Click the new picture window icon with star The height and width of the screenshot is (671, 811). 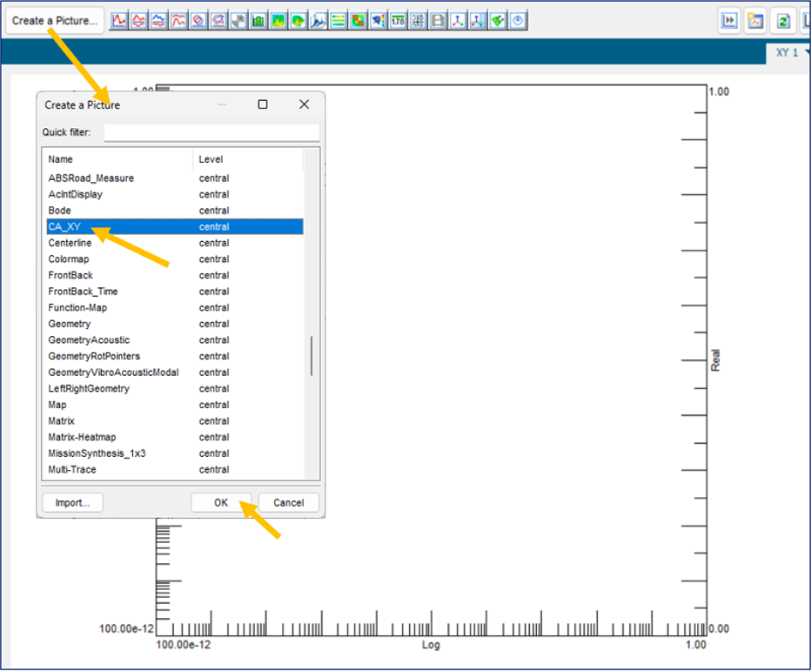755,21
